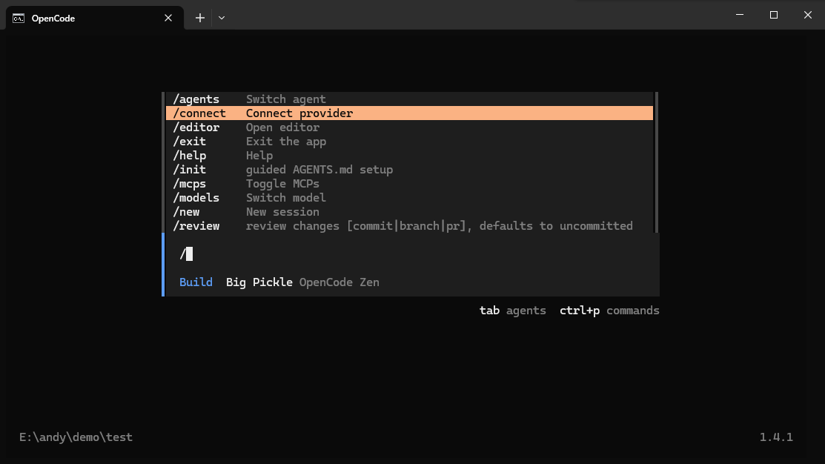Select the /agents Switch agent command

249,99
